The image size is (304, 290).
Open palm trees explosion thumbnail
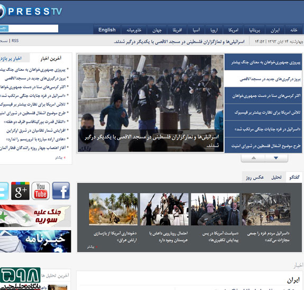click(113, 209)
